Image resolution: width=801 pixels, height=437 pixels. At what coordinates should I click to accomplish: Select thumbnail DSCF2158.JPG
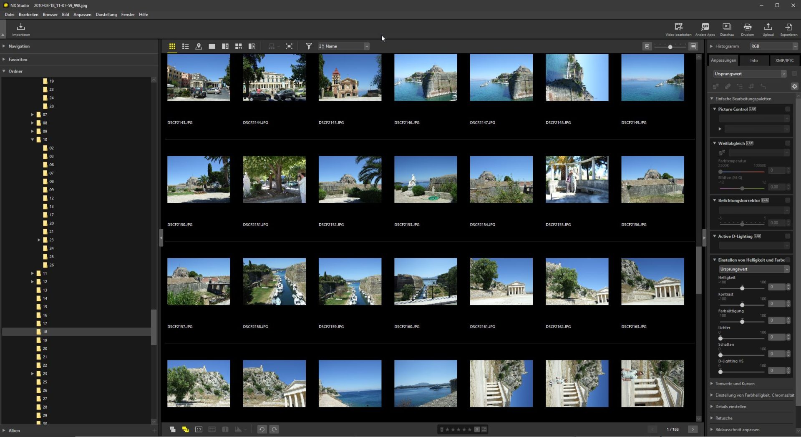pos(274,282)
